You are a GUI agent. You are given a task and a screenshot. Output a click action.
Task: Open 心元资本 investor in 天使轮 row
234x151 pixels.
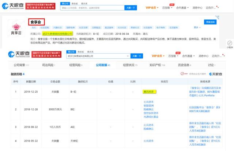[x=148, y=141]
